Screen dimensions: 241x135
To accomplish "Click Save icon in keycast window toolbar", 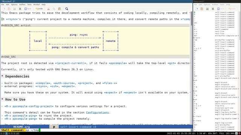I will point(220,9).
